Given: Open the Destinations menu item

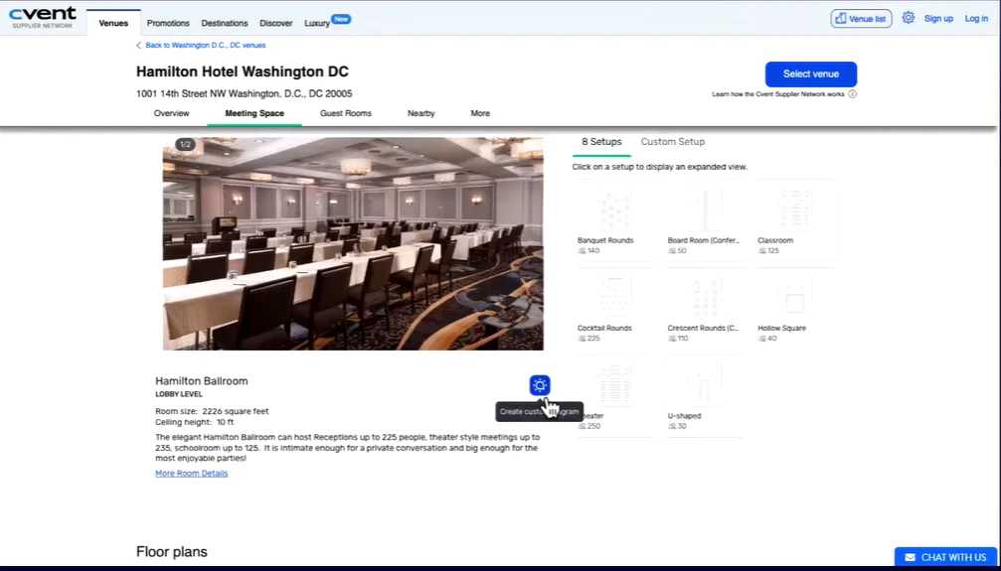Looking at the screenshot, I should pyautogui.click(x=225, y=23).
